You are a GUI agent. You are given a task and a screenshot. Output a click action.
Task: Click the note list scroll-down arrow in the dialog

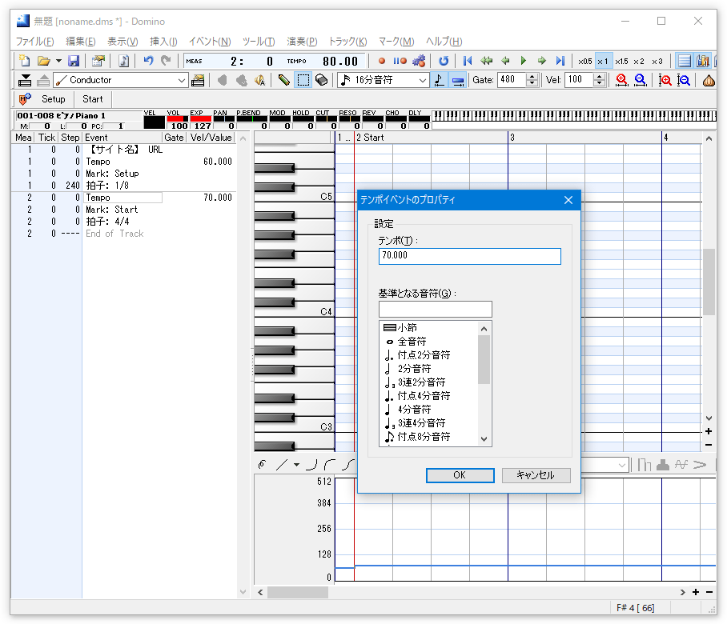484,438
